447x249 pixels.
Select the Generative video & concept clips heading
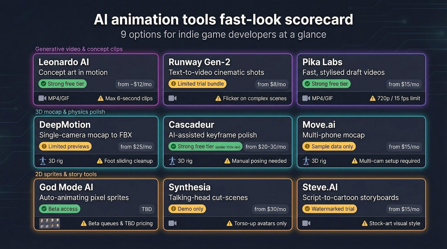point(79,49)
